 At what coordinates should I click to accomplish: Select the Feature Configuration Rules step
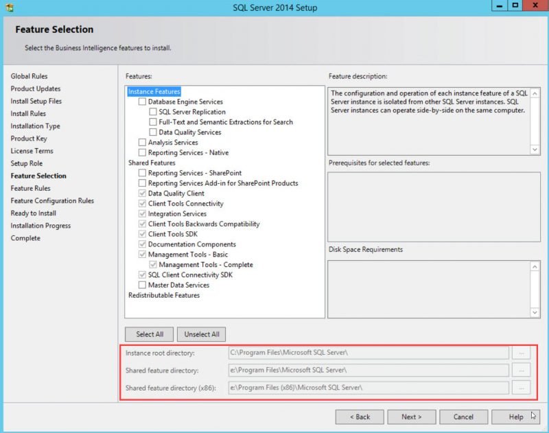(52, 201)
